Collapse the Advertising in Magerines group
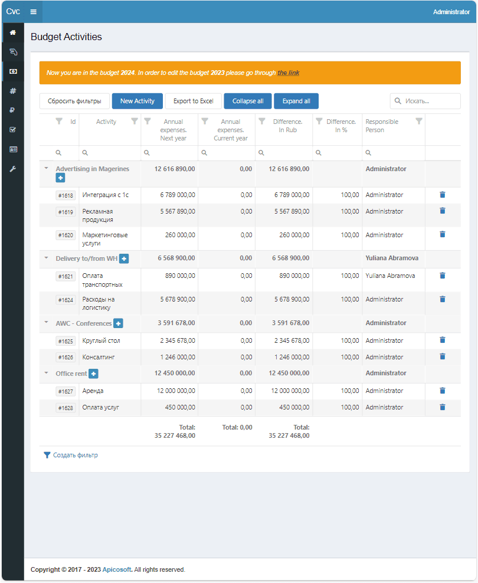Viewport: 478px width, 583px height. click(46, 168)
